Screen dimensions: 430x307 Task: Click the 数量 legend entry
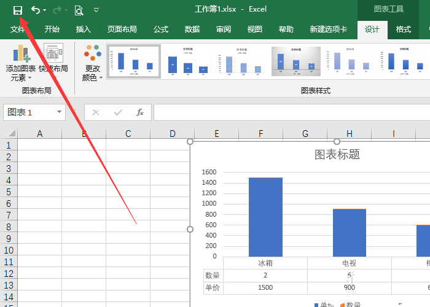pos(351,305)
